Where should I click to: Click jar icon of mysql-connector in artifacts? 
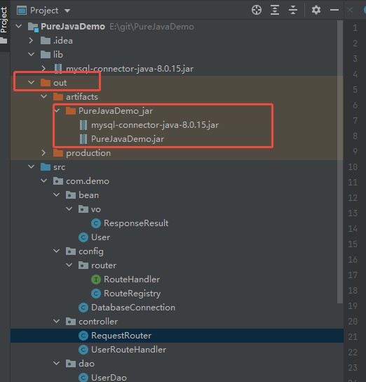(x=83, y=125)
